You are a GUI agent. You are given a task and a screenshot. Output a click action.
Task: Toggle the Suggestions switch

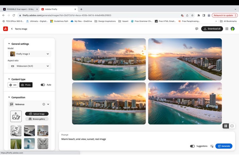[x=192, y=146]
